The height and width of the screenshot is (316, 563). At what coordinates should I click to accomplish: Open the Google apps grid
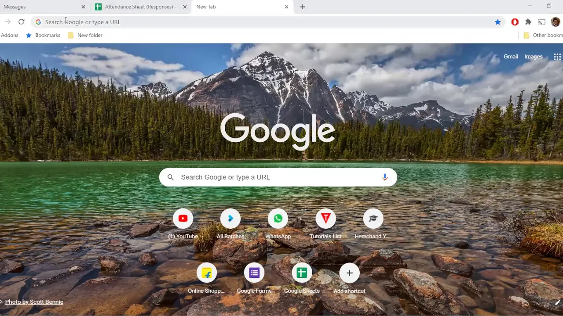tap(557, 57)
